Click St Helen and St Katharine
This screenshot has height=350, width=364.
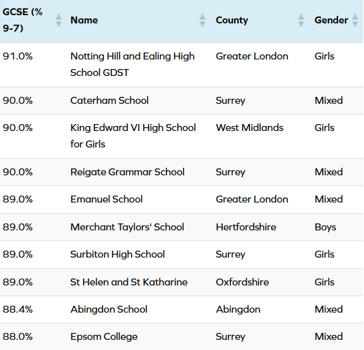pyautogui.click(x=129, y=282)
